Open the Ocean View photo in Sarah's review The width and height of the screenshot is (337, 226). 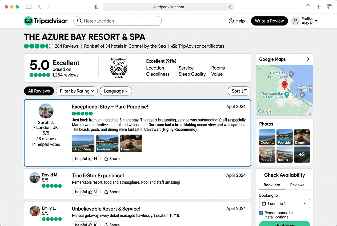[83, 143]
